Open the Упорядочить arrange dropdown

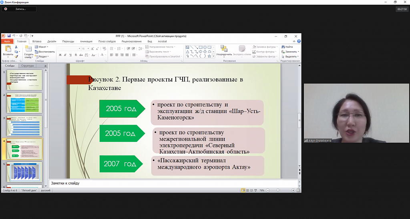click(224, 52)
